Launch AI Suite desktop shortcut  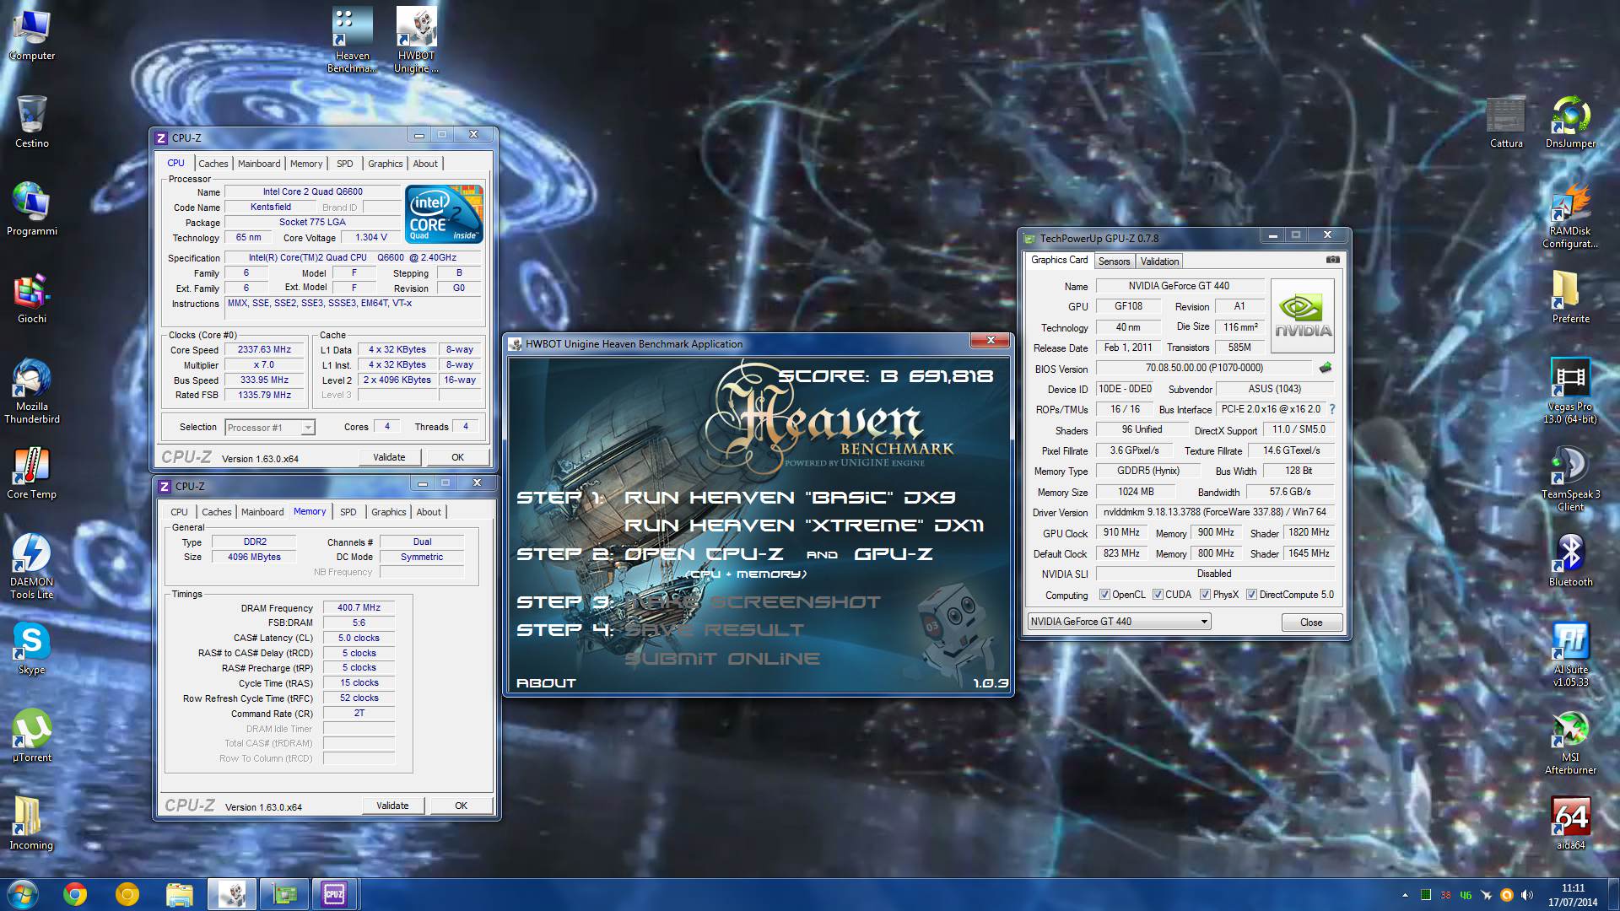(x=1570, y=654)
